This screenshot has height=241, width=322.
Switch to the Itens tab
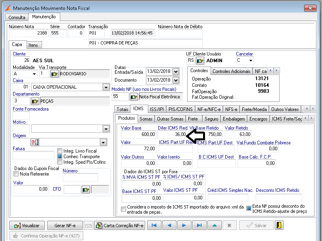(33, 45)
